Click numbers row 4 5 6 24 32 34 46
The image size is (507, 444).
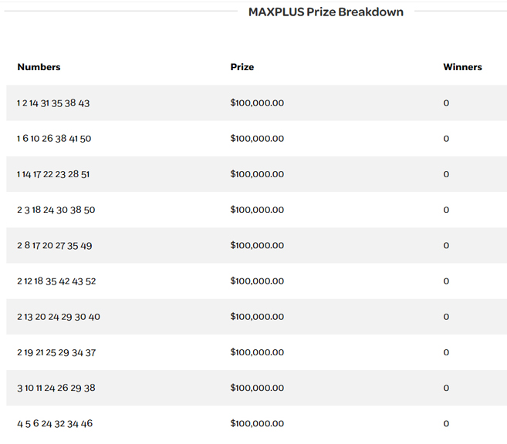click(55, 423)
